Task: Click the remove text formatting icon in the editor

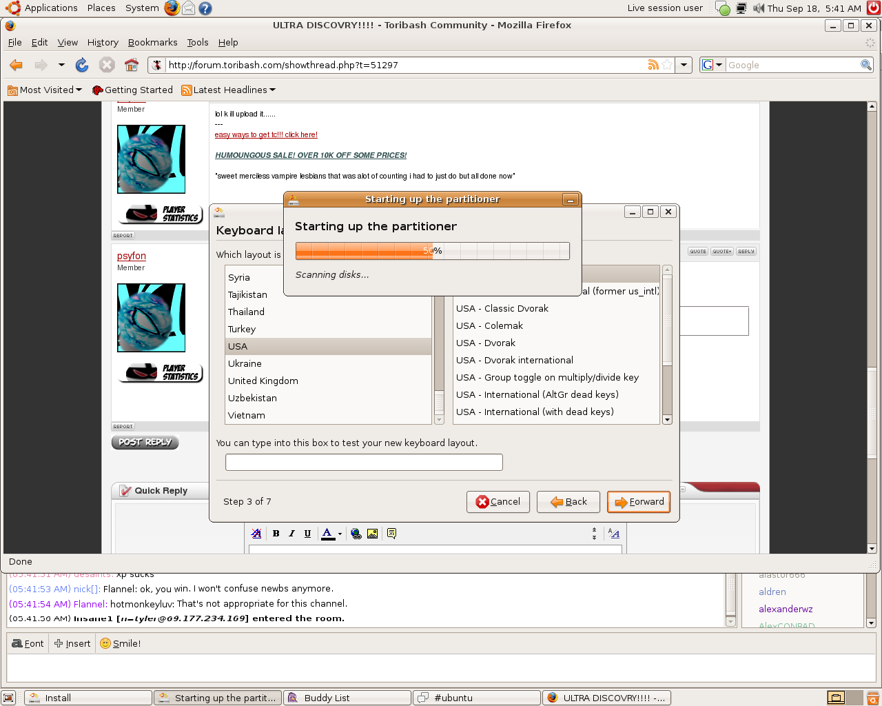Action: (256, 533)
